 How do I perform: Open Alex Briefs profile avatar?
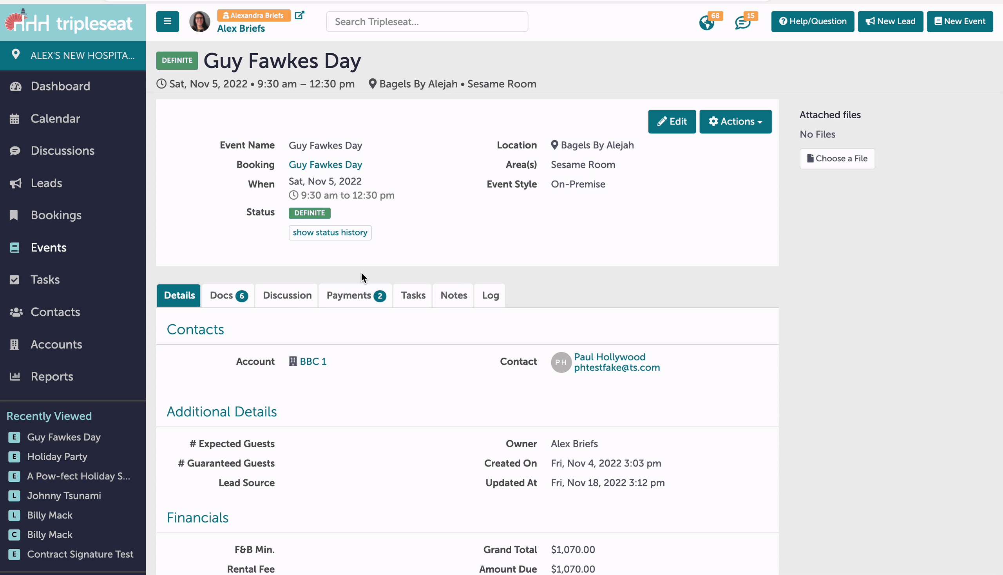pyautogui.click(x=199, y=21)
